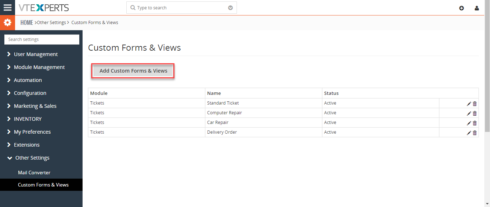
Task: Edit the Standard Ticket form with pencil icon
Action: click(469, 104)
